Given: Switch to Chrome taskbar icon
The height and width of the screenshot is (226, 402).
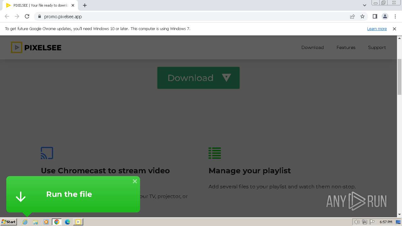Looking at the screenshot, I should (57, 222).
